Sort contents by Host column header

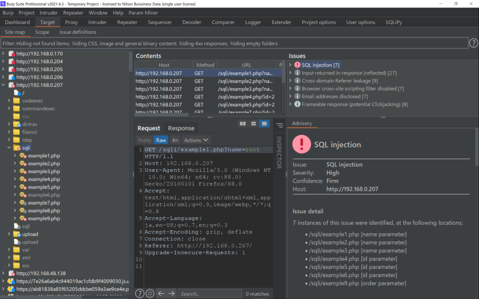(164, 65)
